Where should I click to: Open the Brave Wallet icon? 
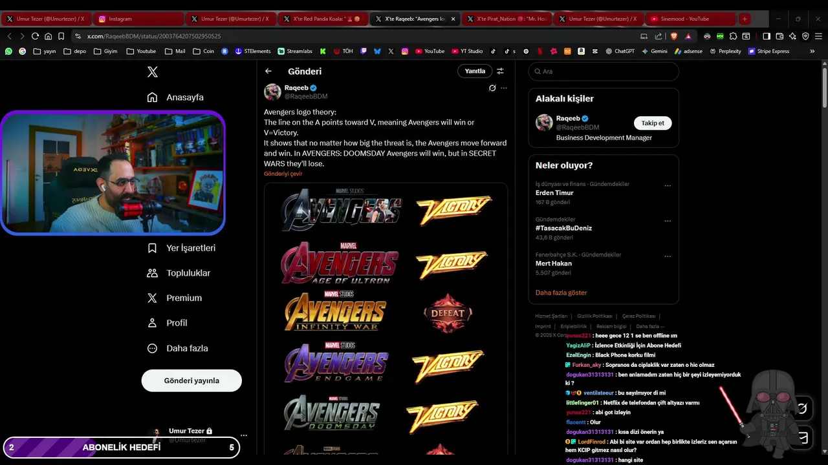(779, 36)
